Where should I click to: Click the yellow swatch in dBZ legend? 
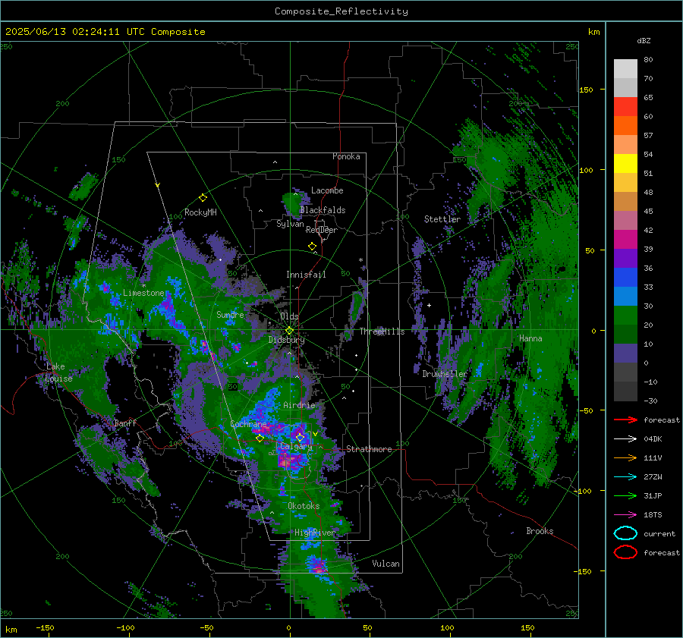[x=625, y=164]
